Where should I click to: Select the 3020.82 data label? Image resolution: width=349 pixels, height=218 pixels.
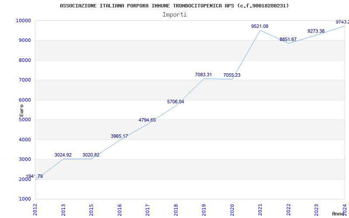[91, 155]
